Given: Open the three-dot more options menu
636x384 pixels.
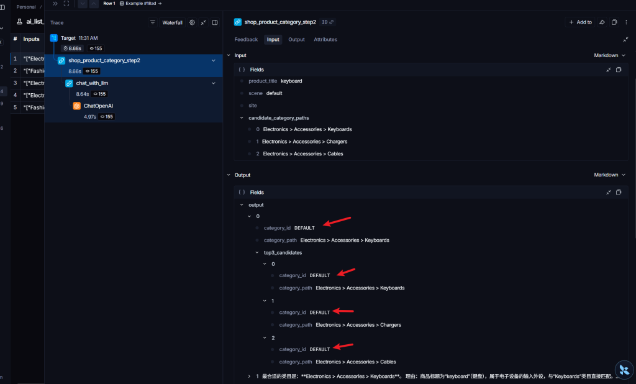Looking at the screenshot, I should pos(626,22).
